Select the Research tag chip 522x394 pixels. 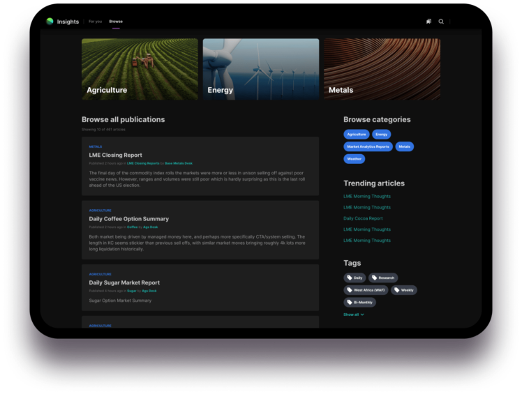pyautogui.click(x=383, y=278)
